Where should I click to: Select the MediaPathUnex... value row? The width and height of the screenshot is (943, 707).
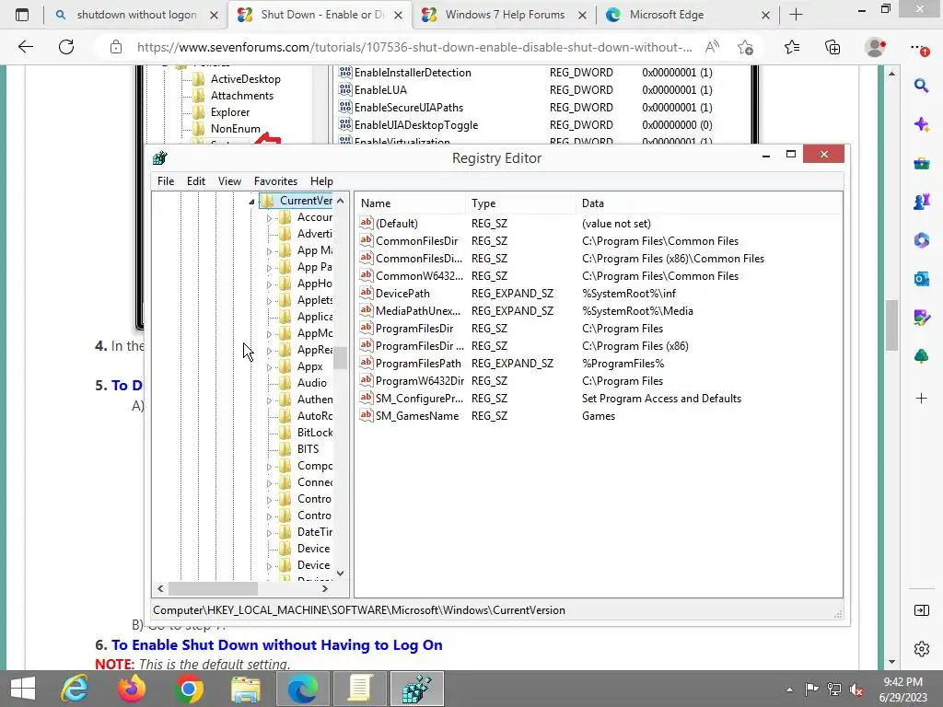599,311
